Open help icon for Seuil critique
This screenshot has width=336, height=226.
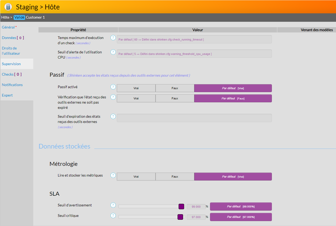pos(113,216)
